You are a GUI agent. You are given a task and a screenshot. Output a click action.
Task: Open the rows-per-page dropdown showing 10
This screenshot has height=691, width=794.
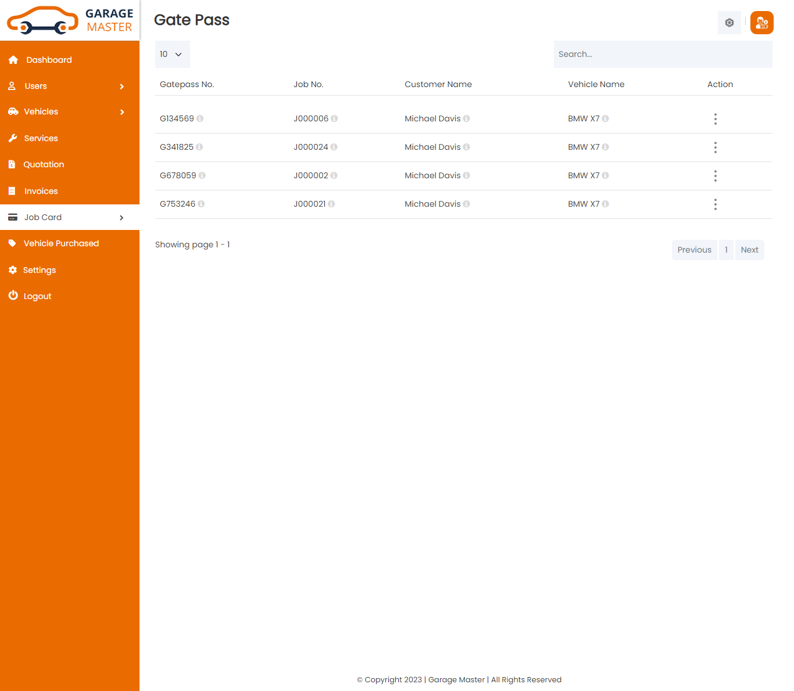point(172,55)
